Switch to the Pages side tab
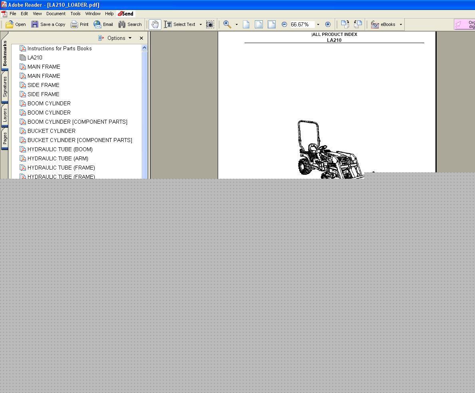 click(5, 139)
